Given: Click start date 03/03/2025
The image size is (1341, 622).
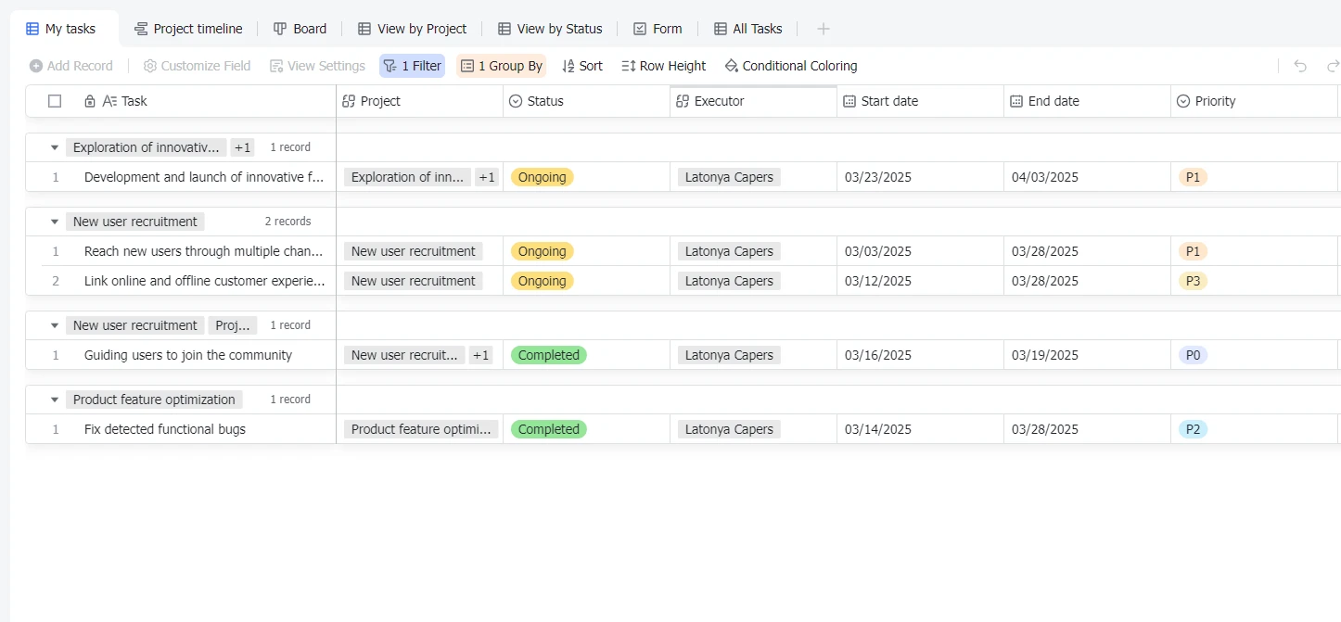Looking at the screenshot, I should (878, 251).
